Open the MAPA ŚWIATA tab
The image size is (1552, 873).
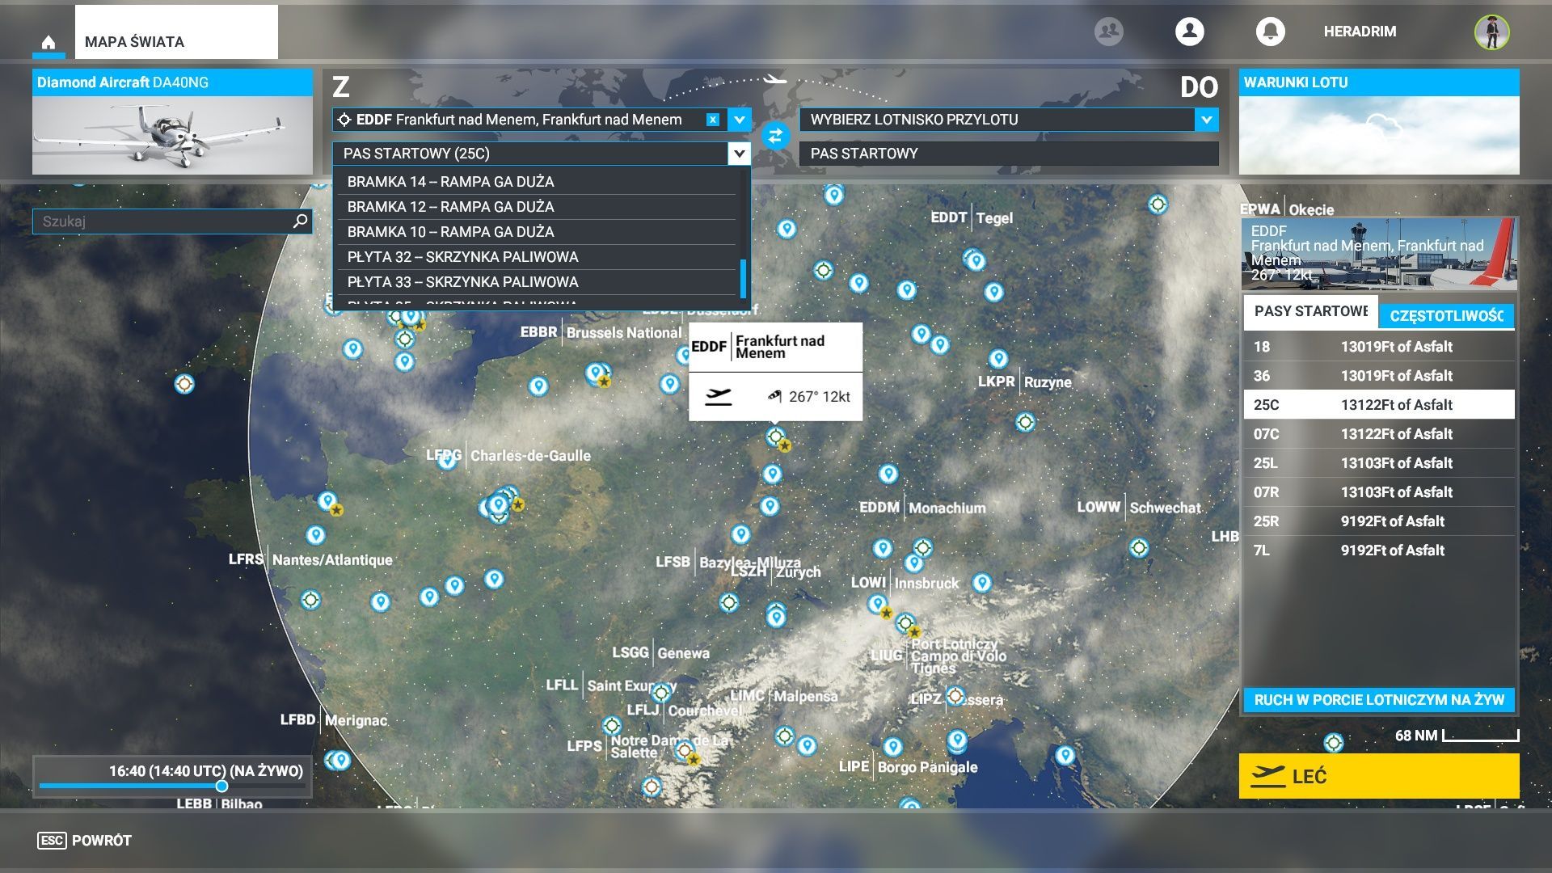(x=176, y=32)
